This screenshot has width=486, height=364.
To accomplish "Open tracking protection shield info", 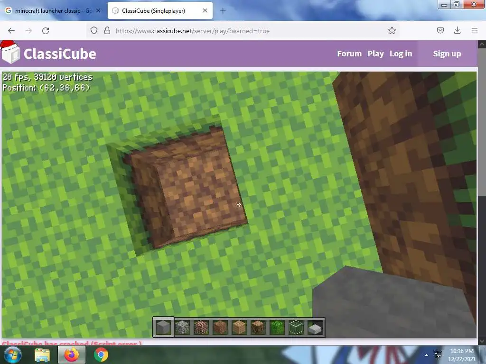I will (x=94, y=31).
